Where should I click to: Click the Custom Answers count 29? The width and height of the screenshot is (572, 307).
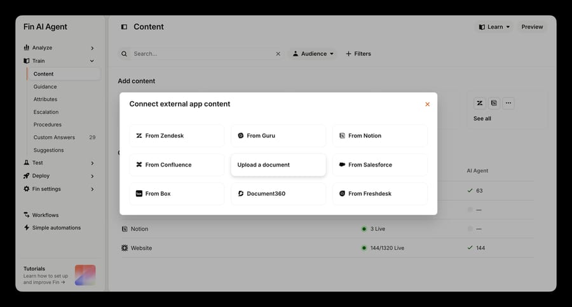[92, 137]
